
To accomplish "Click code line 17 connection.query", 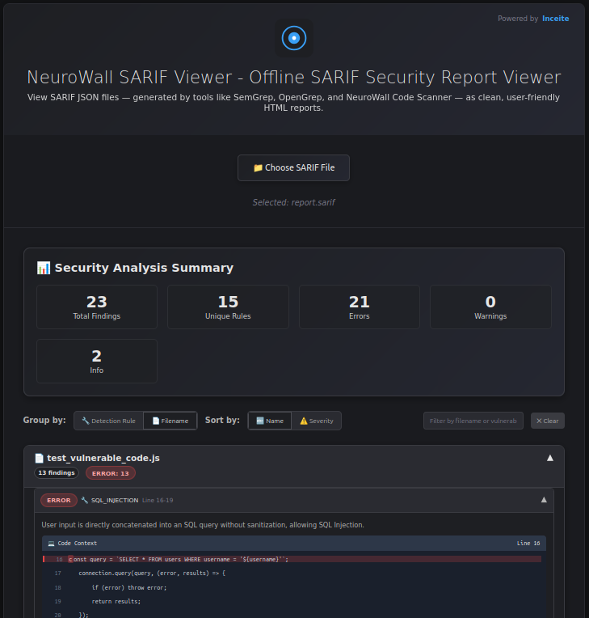I will point(152,573).
